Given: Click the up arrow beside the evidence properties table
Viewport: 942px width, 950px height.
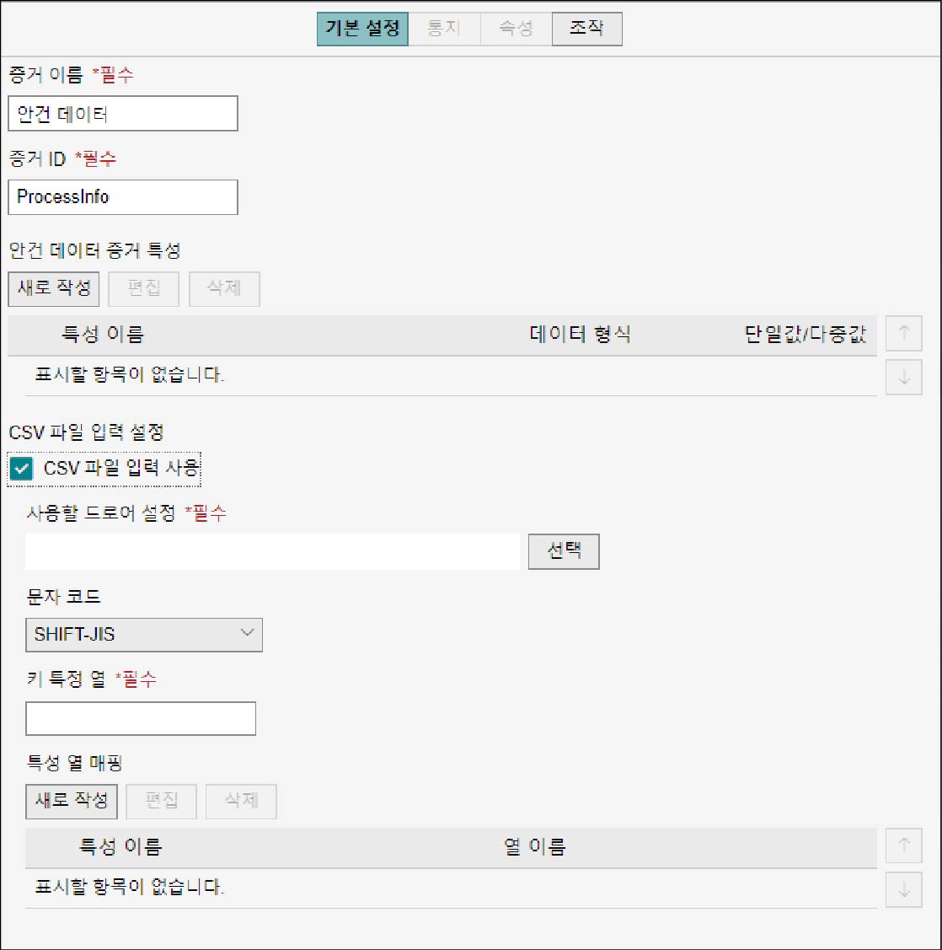Looking at the screenshot, I should coord(903,333).
